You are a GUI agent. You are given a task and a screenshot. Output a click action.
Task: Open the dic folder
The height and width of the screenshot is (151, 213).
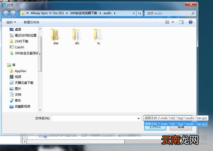[77, 36]
